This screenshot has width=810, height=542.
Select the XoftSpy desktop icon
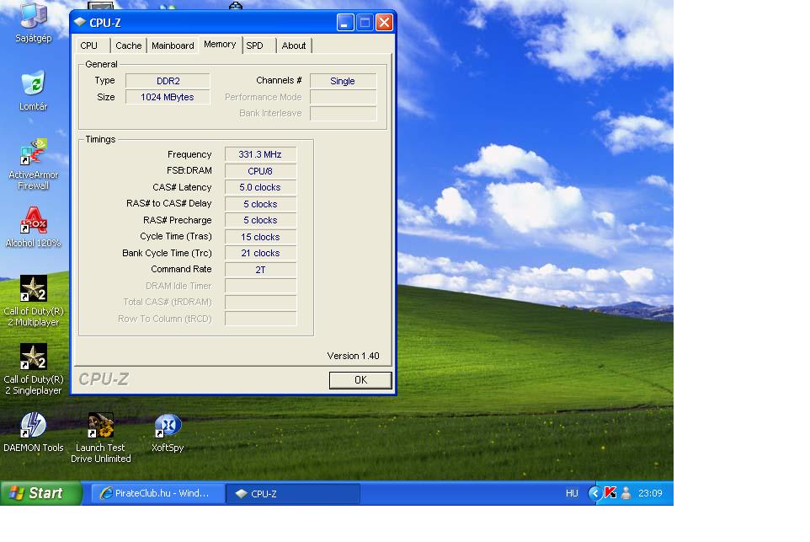pyautogui.click(x=168, y=432)
